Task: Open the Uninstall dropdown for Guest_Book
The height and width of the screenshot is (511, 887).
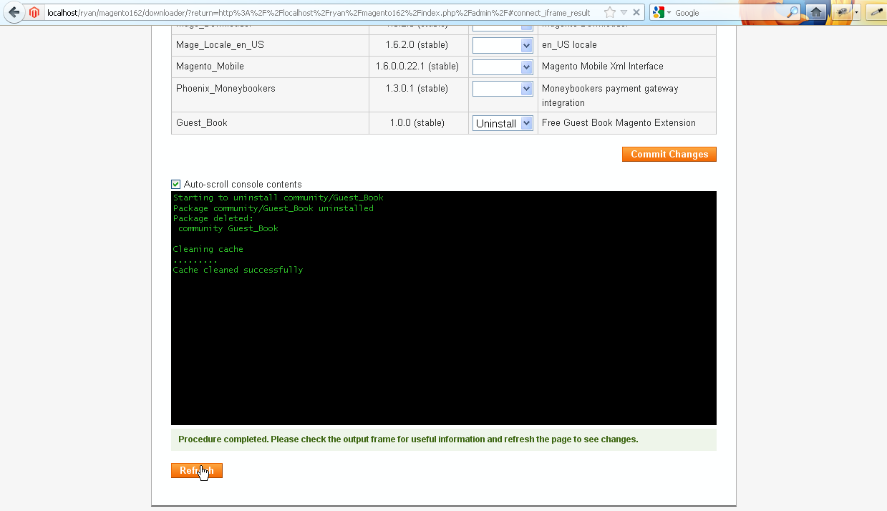Action: [x=503, y=123]
